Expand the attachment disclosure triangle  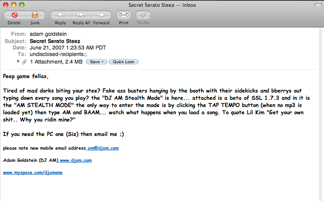point(18,61)
